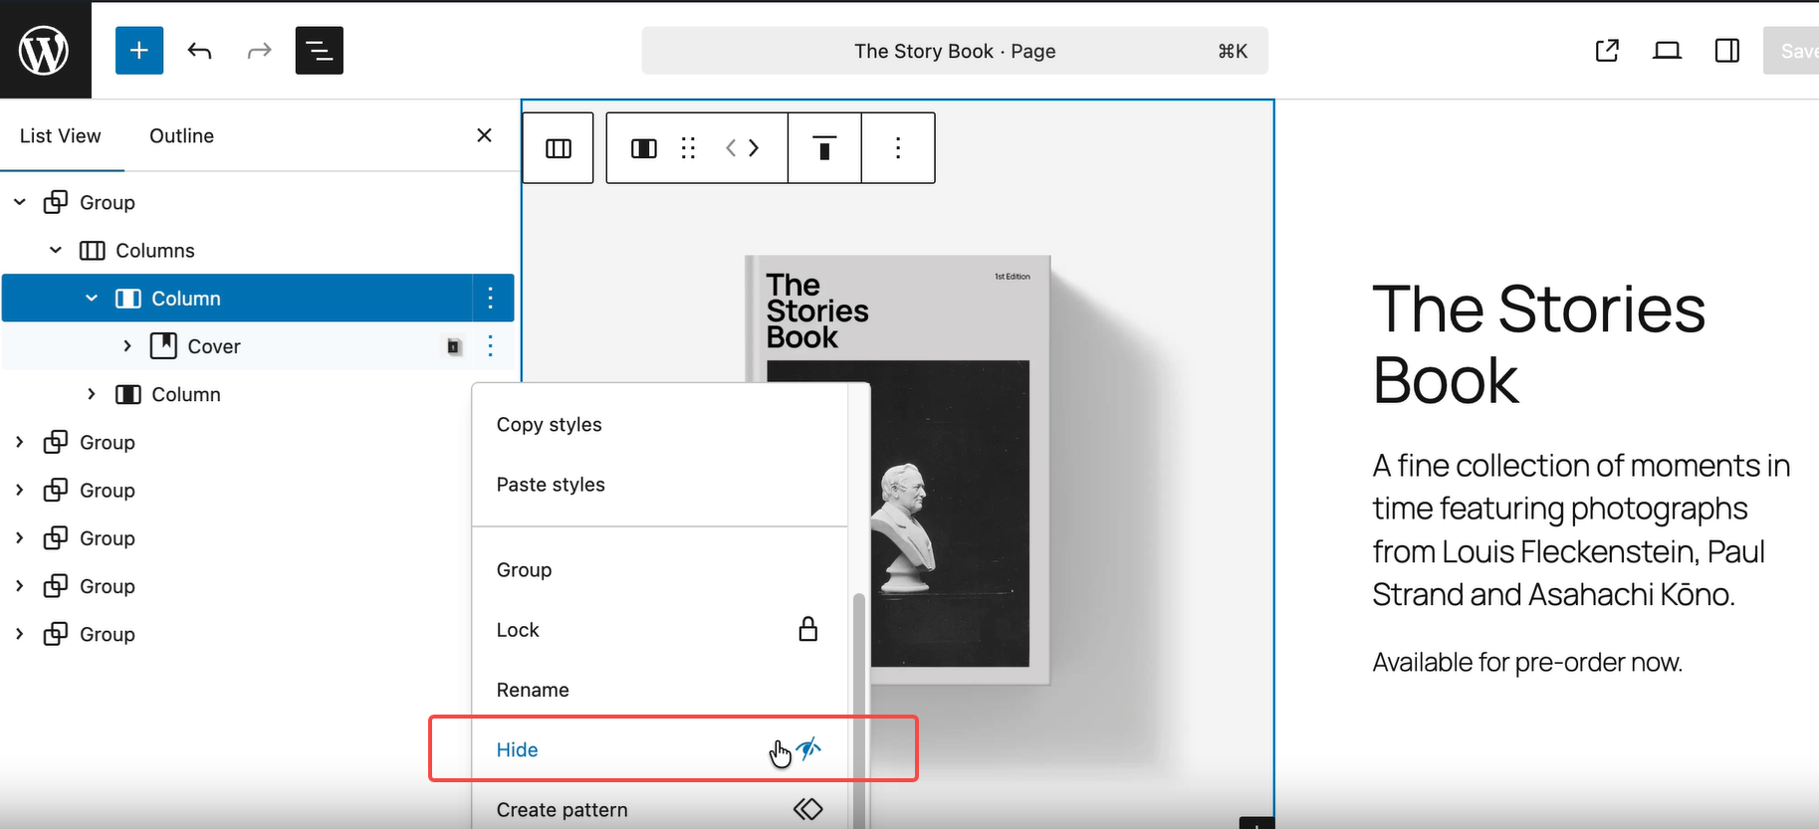This screenshot has width=1819, height=829.
Task: Click the paragraph starting A fine collection
Action: 1581,529
